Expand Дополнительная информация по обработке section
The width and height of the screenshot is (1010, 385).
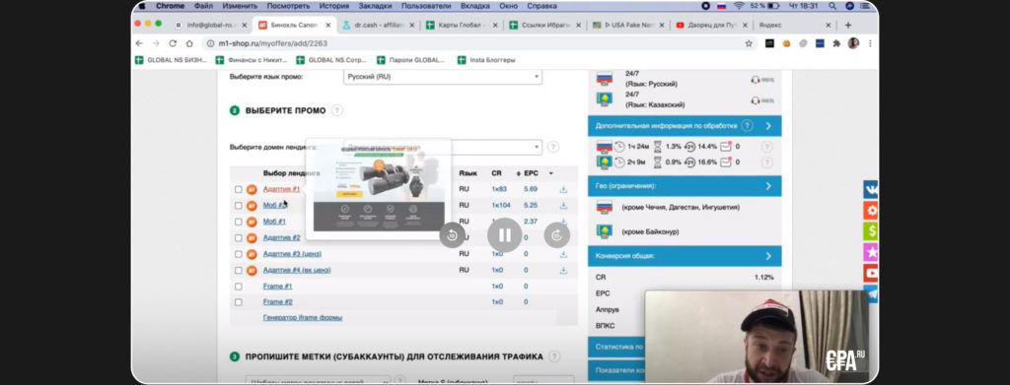685,126
